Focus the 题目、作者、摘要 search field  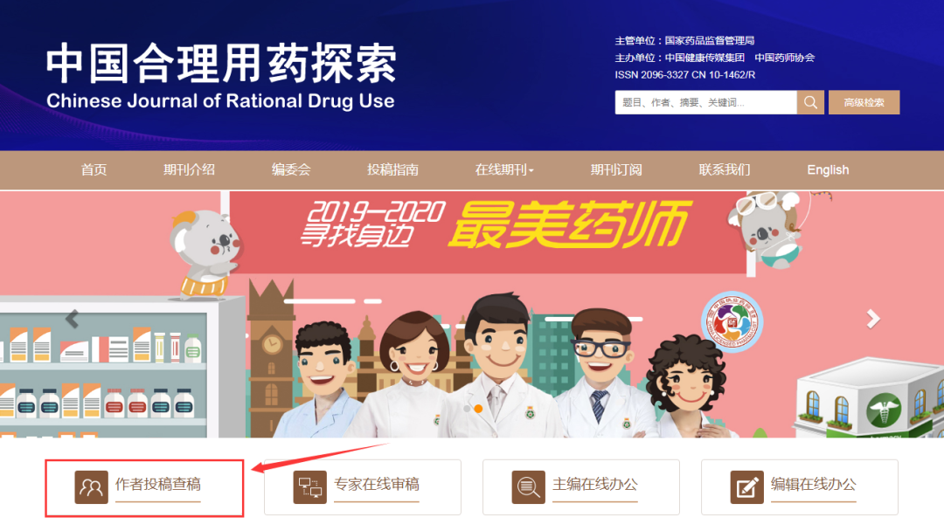705,102
